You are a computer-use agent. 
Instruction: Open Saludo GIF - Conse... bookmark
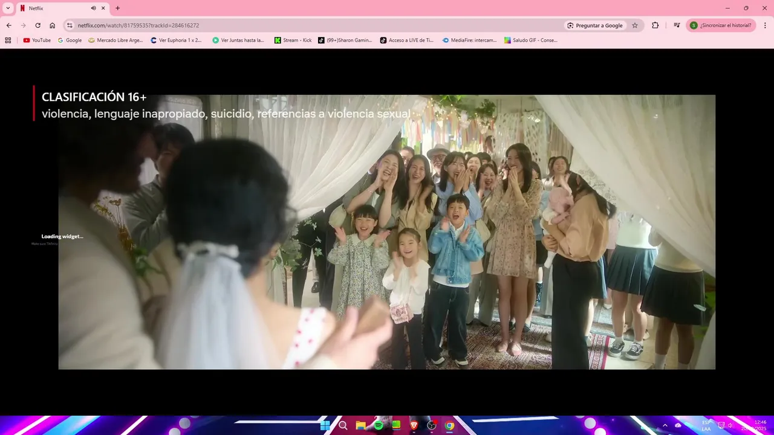click(x=531, y=40)
